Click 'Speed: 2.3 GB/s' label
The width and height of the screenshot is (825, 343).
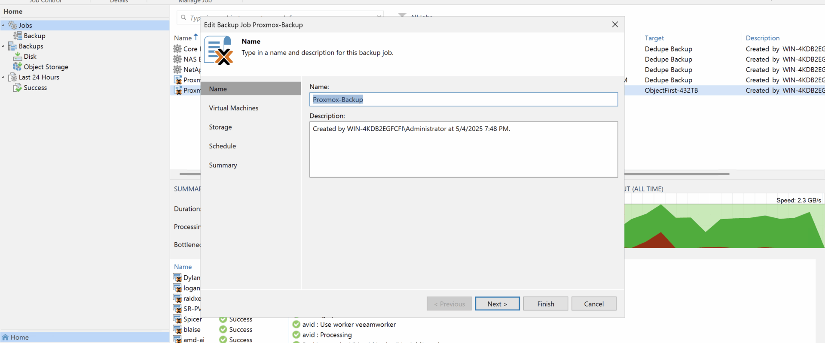pos(799,200)
